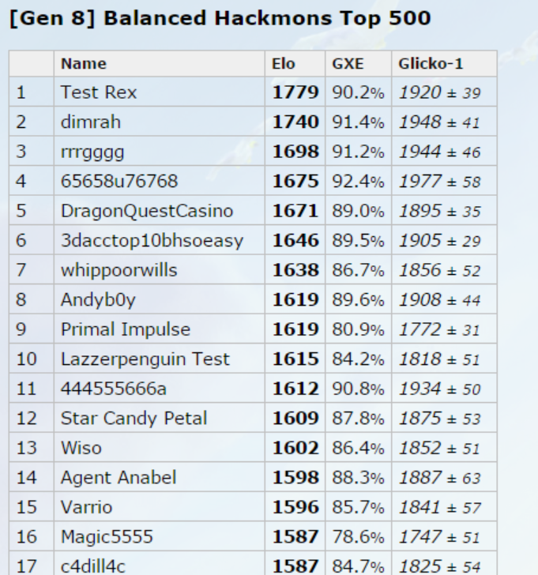Select Varrio in the rankings
Viewport: 538px width, 575px height.
(x=86, y=508)
